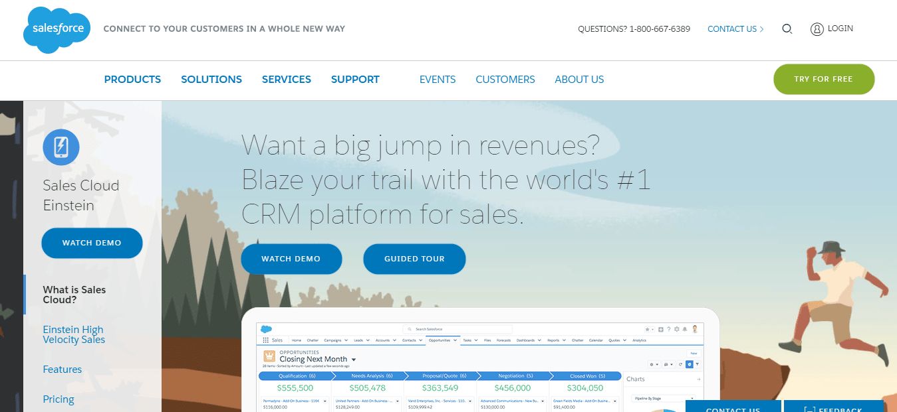Viewport: 897px width, 412px height.
Task: Open the list view settings gear dropdown
Action: click(x=654, y=364)
